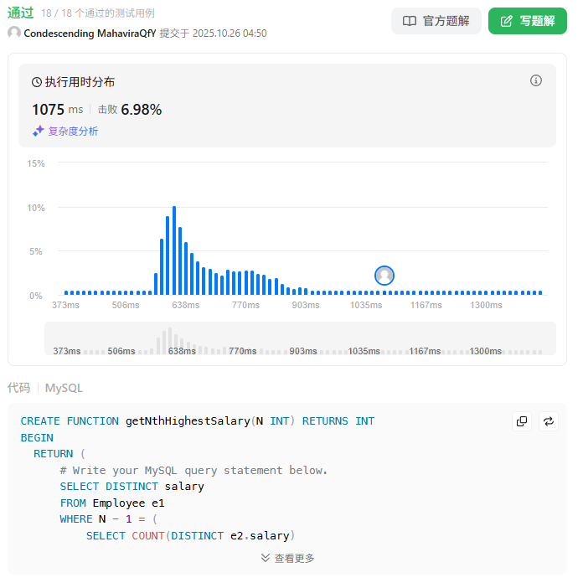Toggle the code wrap arrows icon

click(549, 421)
